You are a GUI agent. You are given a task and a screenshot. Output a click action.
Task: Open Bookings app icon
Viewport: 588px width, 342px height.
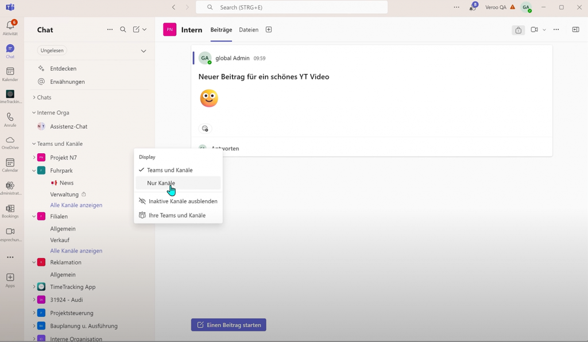point(10,211)
